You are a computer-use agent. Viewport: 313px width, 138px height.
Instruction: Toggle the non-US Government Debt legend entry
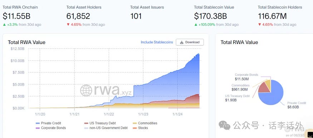point(106,128)
